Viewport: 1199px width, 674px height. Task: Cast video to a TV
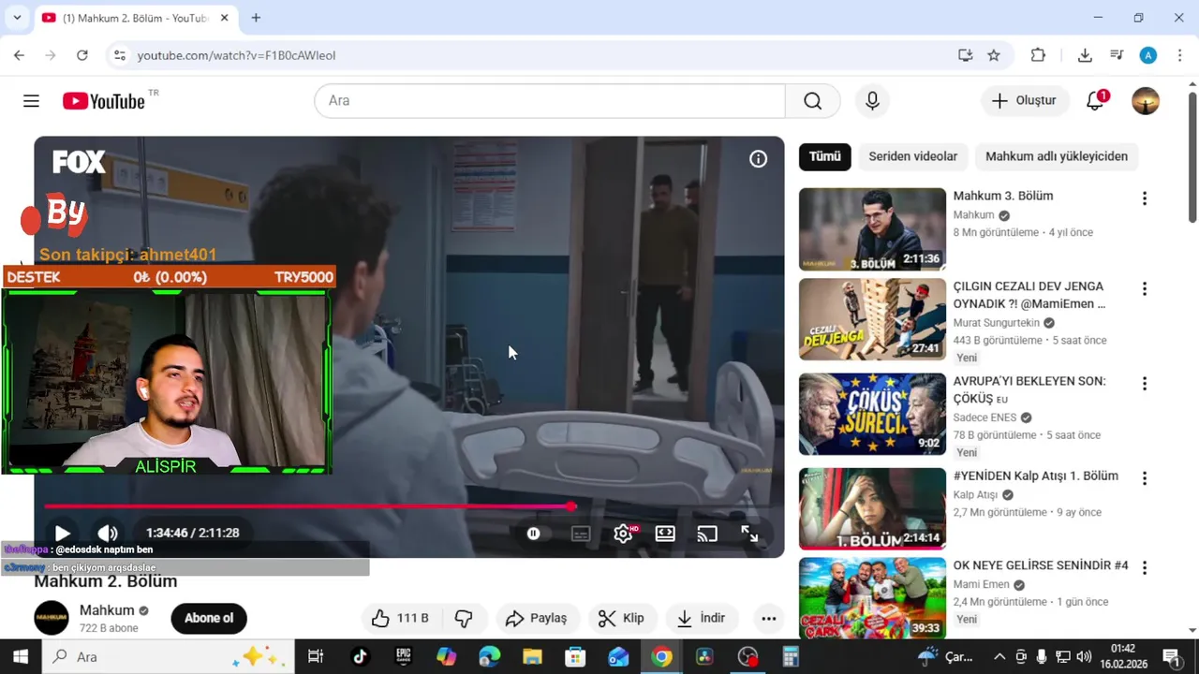pos(707,534)
